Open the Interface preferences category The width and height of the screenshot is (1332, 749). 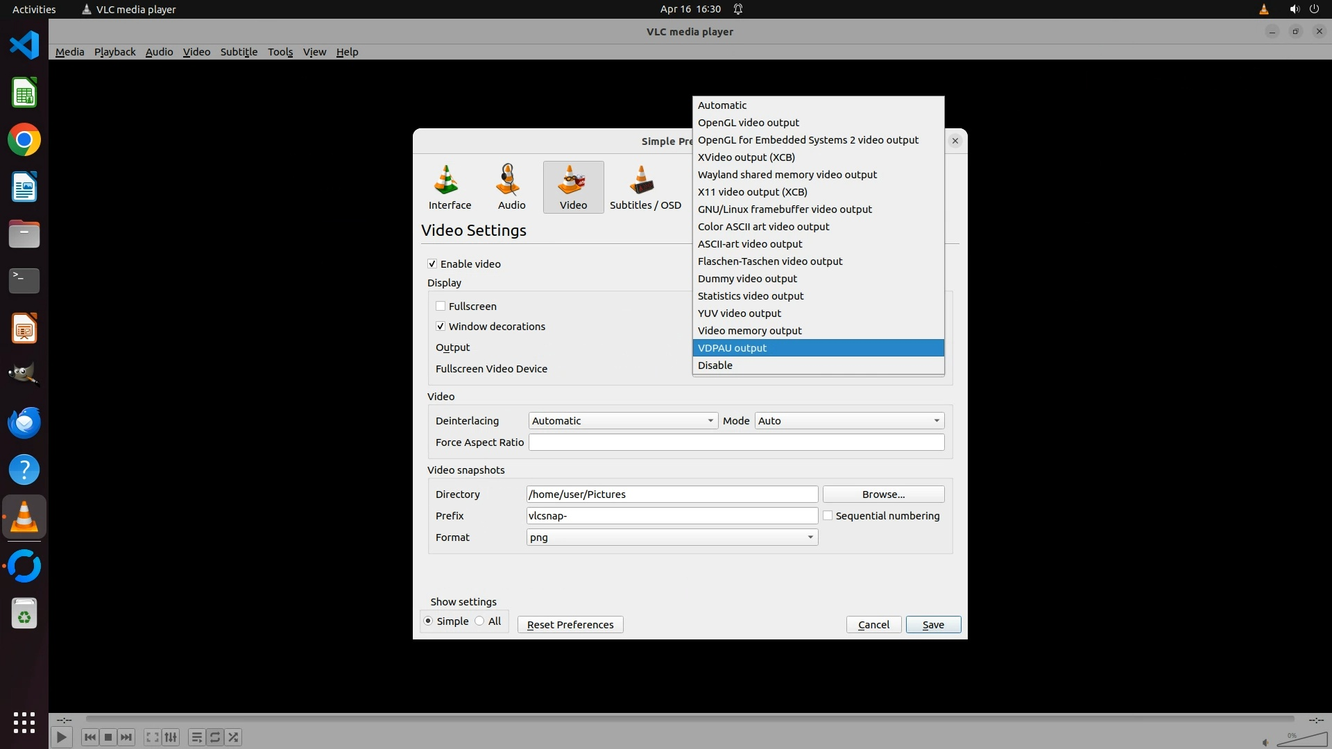[x=449, y=187]
